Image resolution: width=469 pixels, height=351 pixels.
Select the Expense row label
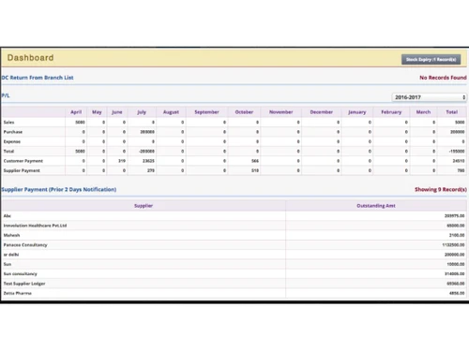(x=12, y=141)
